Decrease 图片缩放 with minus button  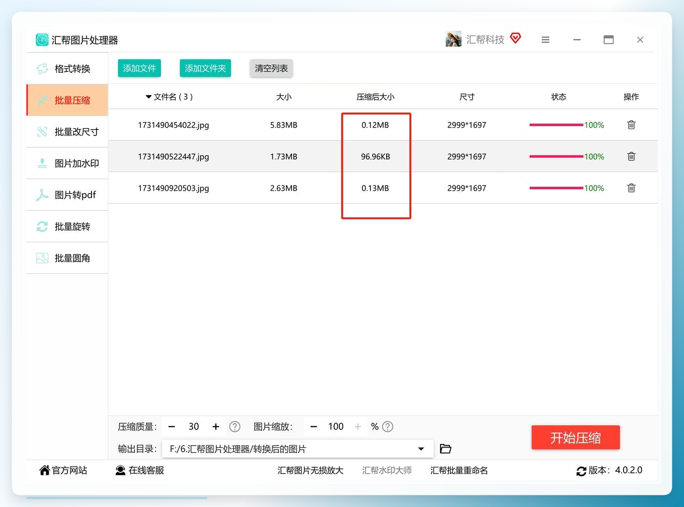(314, 427)
